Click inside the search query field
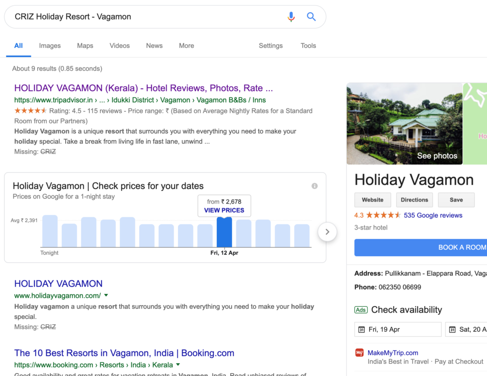The width and height of the screenshot is (487, 376). [x=146, y=17]
